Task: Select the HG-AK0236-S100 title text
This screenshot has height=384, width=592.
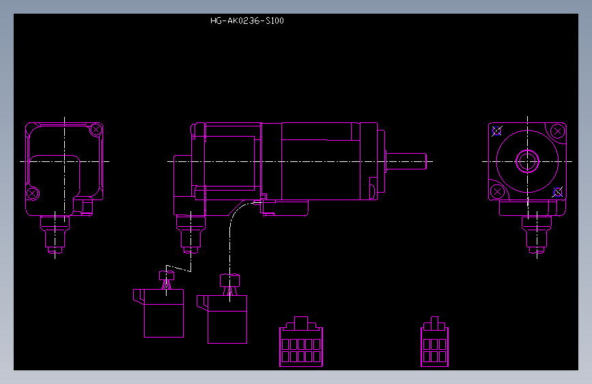Action: coord(247,20)
